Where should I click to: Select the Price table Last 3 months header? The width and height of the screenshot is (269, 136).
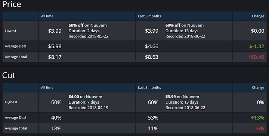tap(149, 16)
